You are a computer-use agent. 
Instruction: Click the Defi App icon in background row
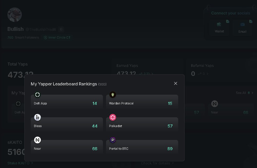[18, 104]
